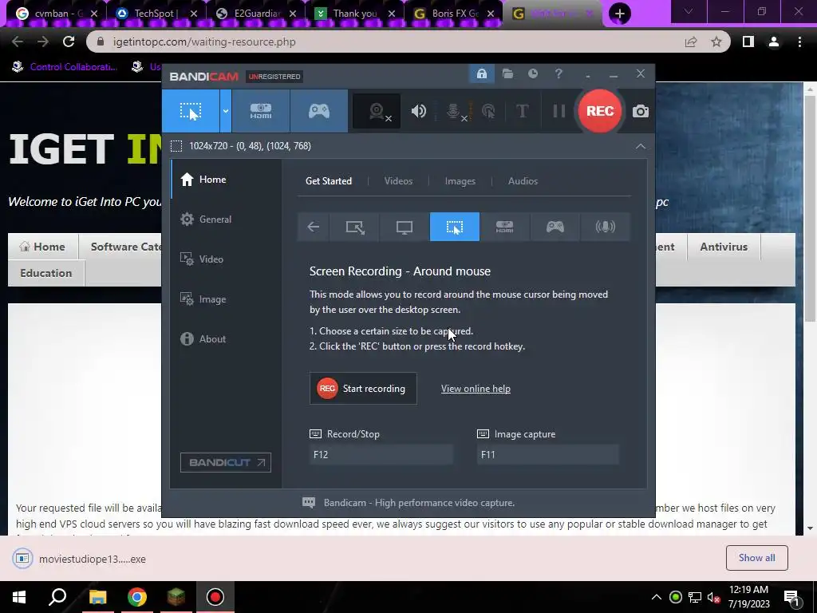Select rectangle screen recording mode in toolbar
The image size is (817, 613).
[191, 111]
